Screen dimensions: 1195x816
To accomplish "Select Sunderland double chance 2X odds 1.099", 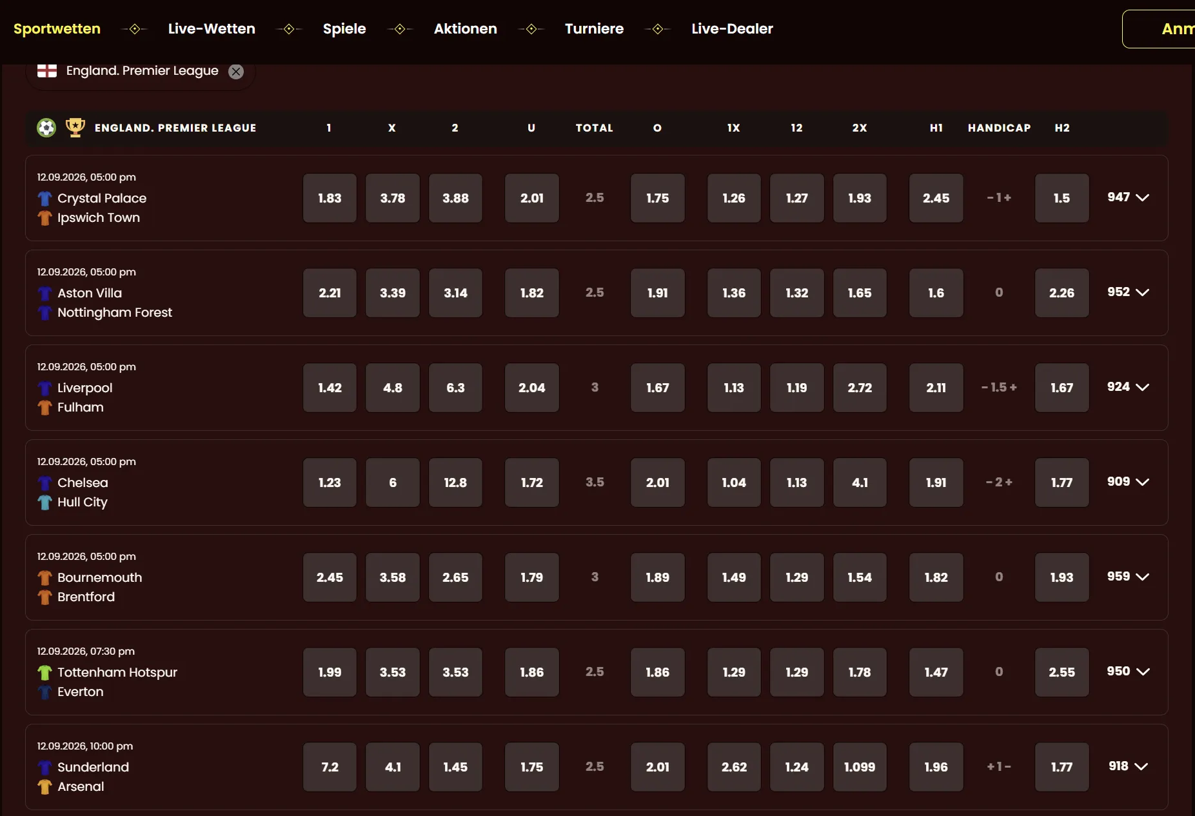I will pos(860,767).
